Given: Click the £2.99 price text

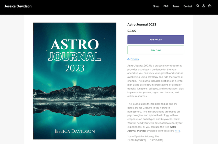Looking at the screenshot, I should (132, 31).
